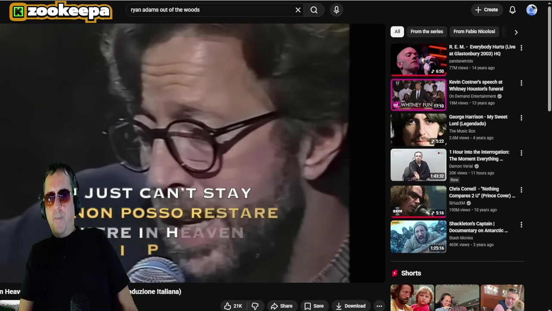Open The Music Box channel name
The width and height of the screenshot is (552, 311).
pos(462,131)
